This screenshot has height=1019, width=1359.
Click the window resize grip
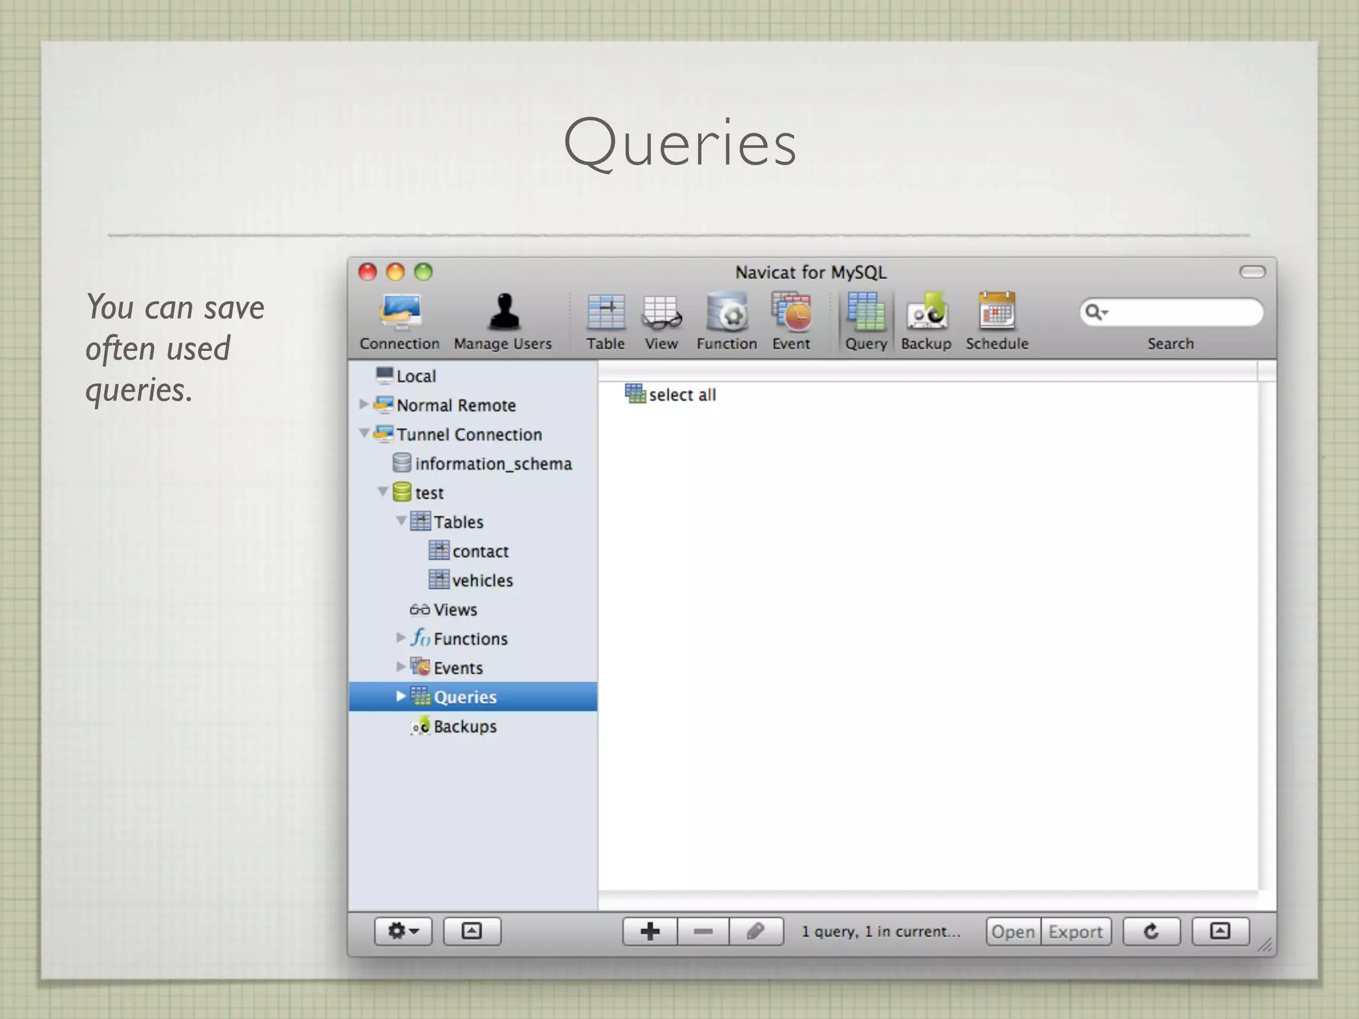(1265, 945)
